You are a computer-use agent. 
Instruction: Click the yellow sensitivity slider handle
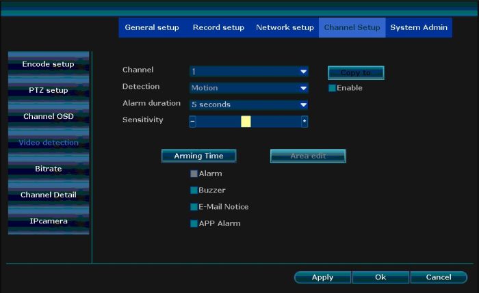(246, 122)
